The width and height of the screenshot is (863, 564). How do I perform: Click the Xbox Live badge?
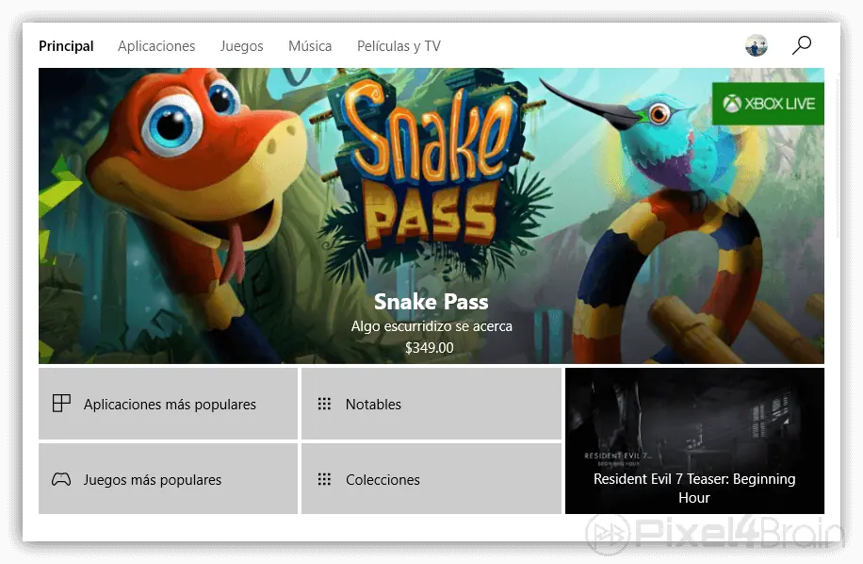[x=768, y=104]
